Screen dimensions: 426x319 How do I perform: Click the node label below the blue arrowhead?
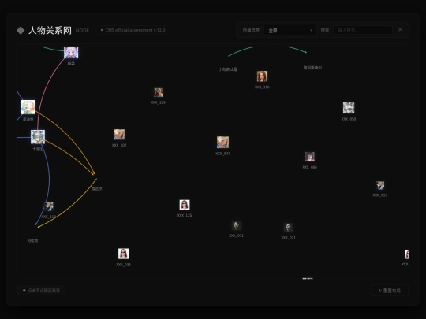click(32, 240)
